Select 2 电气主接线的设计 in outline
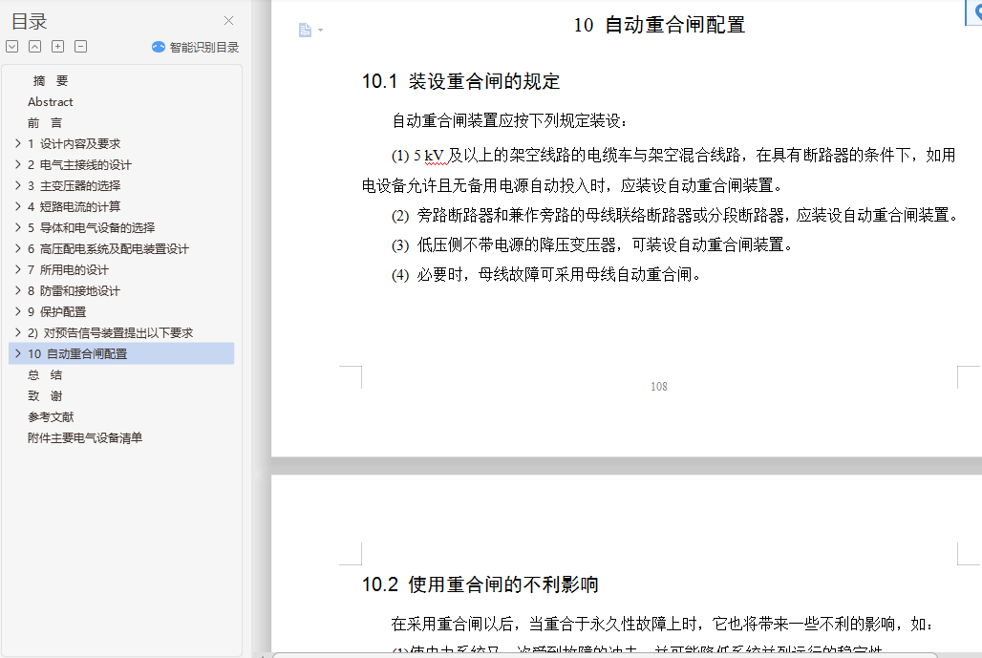Image resolution: width=982 pixels, height=658 pixels. (x=79, y=164)
